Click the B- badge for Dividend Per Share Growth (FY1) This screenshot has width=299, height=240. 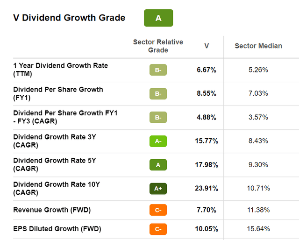158,93
